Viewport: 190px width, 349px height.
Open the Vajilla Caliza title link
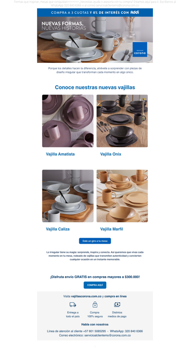[x=57, y=229]
